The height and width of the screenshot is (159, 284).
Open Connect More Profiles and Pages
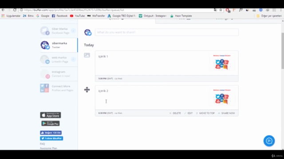(x=59, y=88)
